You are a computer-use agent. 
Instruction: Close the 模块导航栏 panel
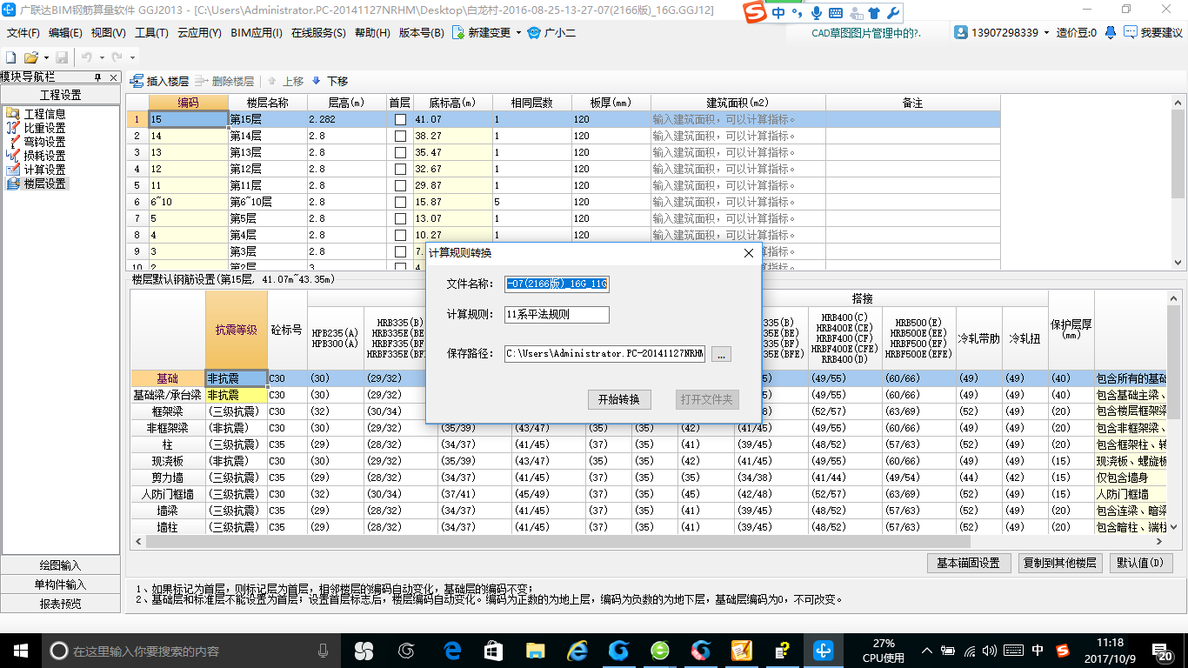113,77
